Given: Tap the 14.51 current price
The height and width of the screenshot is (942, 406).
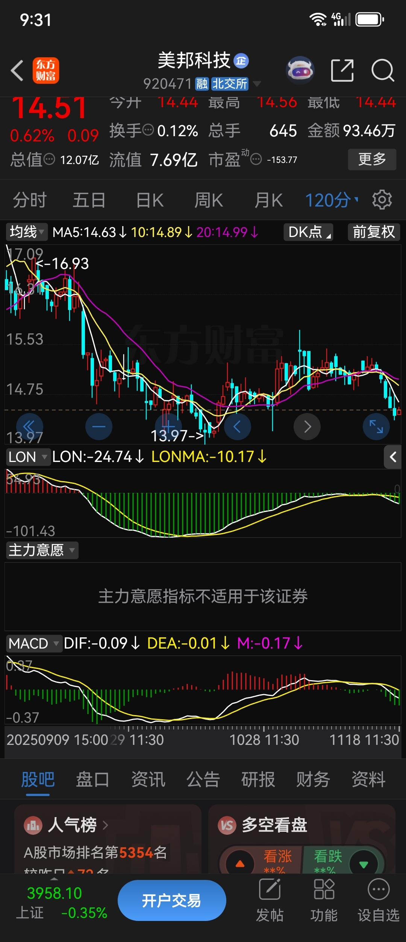Looking at the screenshot, I should [x=49, y=108].
